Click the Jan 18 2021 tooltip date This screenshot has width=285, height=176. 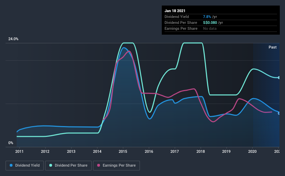coord(175,11)
